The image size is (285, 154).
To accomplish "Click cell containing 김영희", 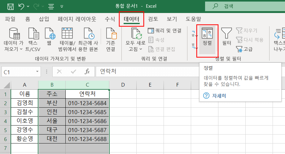I will coord(24,103).
